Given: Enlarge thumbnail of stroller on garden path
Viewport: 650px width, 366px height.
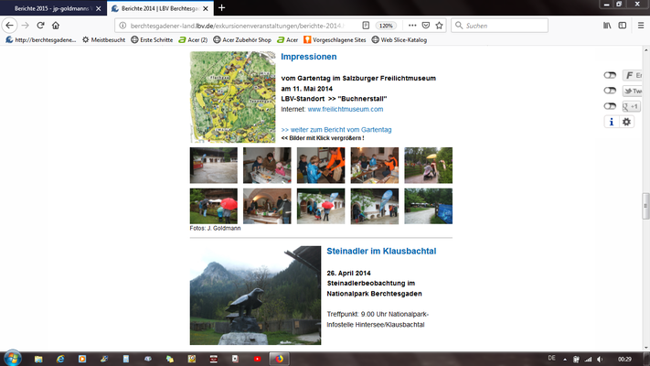Looking at the screenshot, I should pyautogui.click(x=428, y=165).
